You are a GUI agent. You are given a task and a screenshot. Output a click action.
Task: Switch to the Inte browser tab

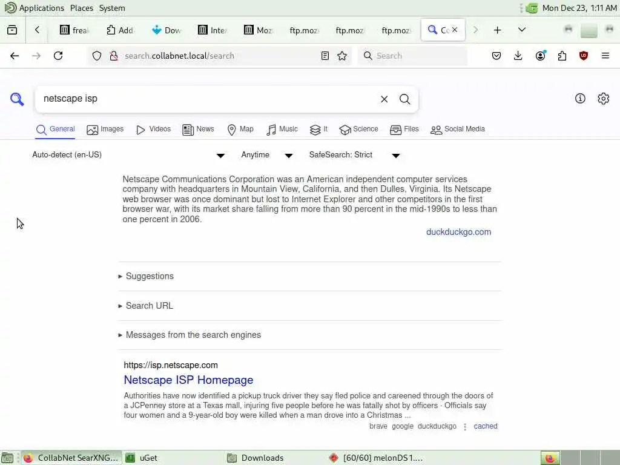point(213,30)
